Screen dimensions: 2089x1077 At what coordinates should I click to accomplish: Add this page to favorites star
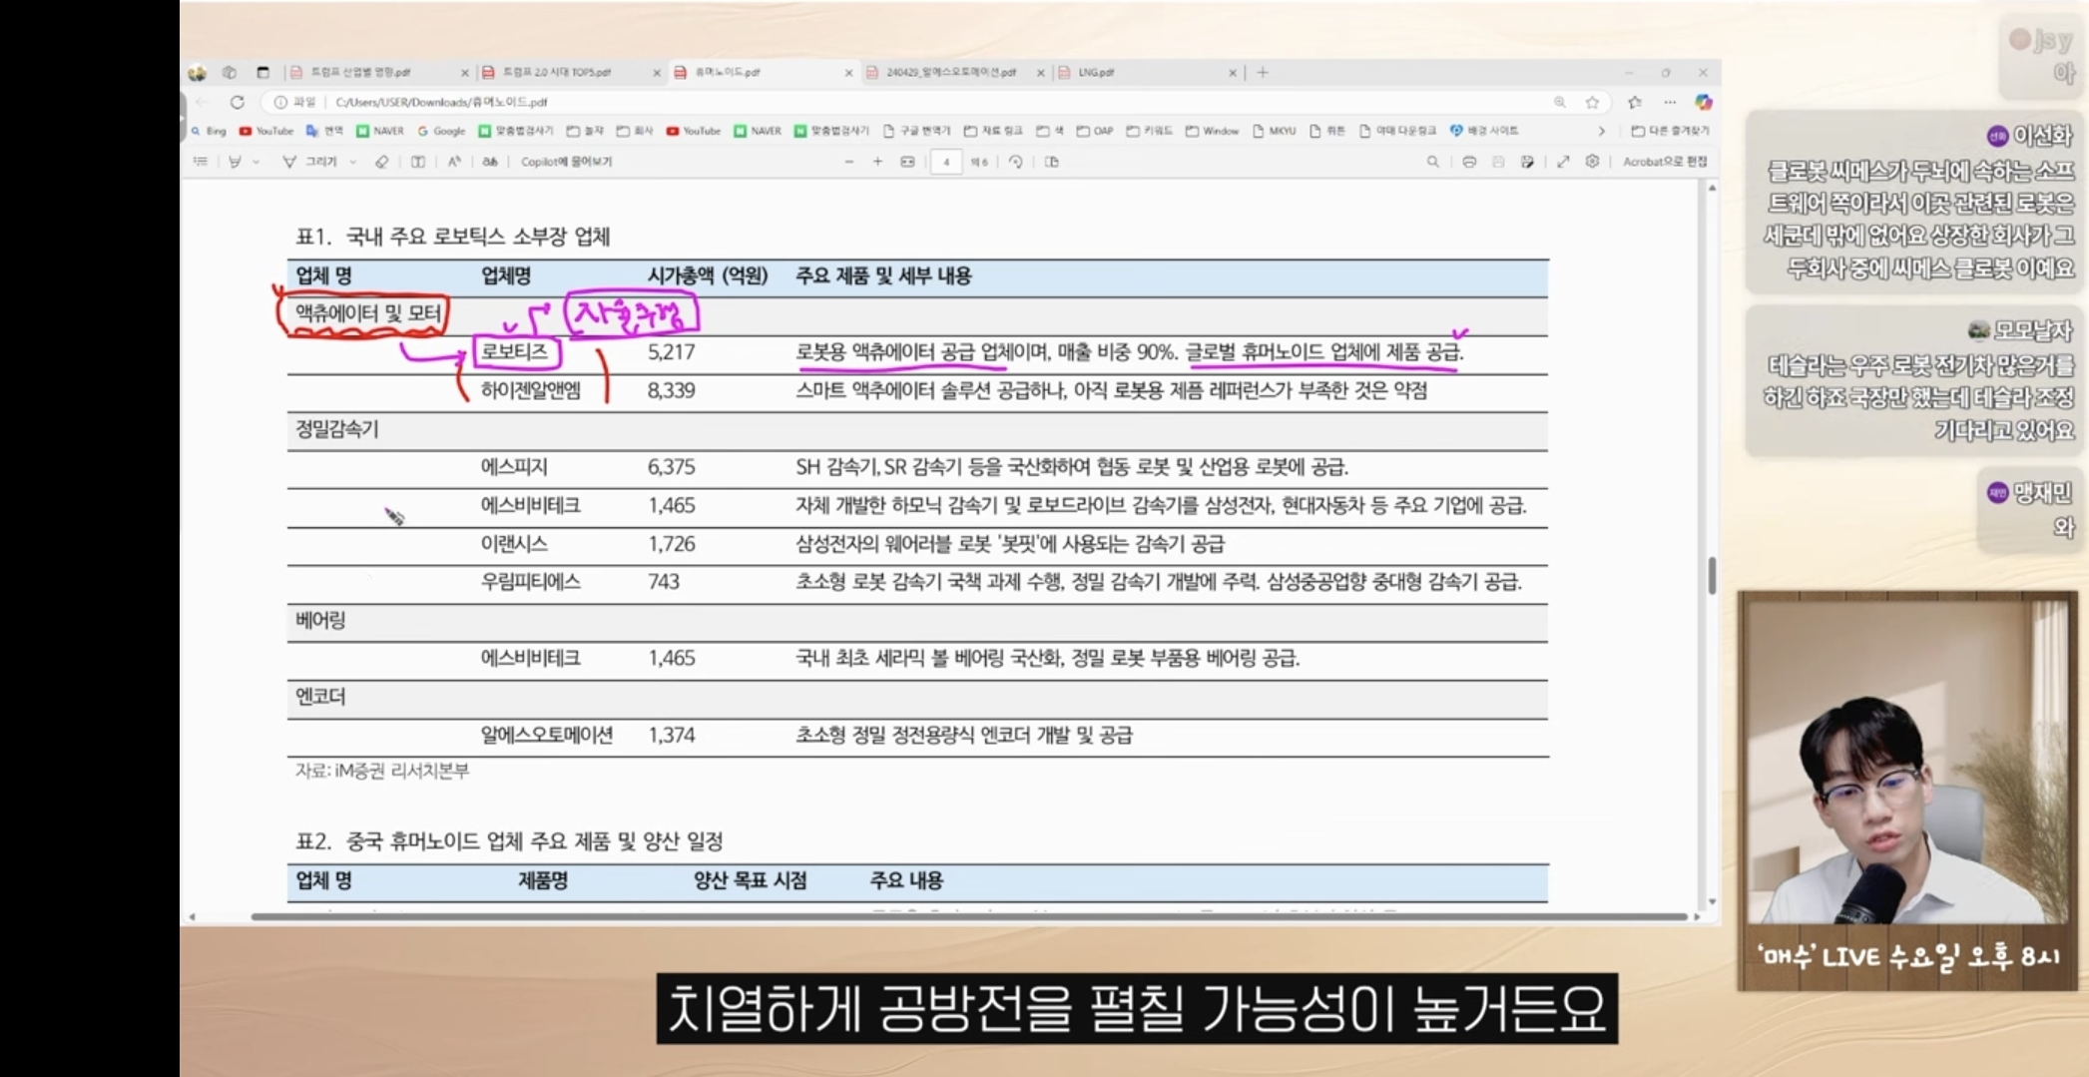(1592, 102)
